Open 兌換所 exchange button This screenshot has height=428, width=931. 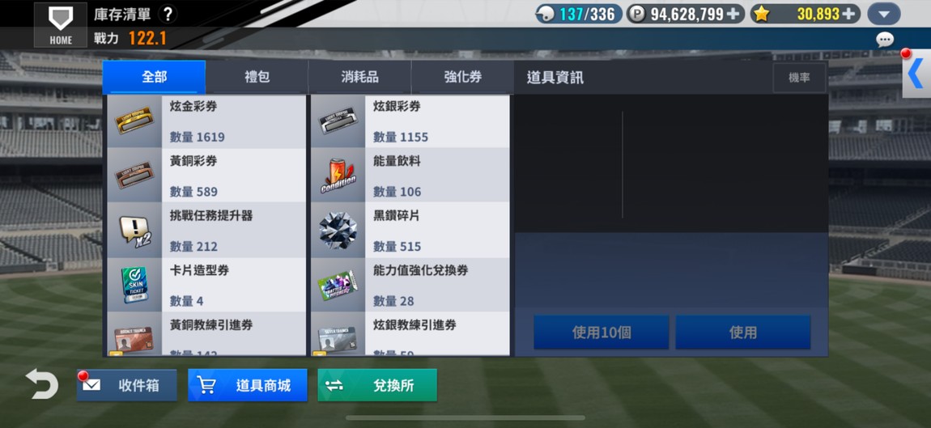click(377, 385)
